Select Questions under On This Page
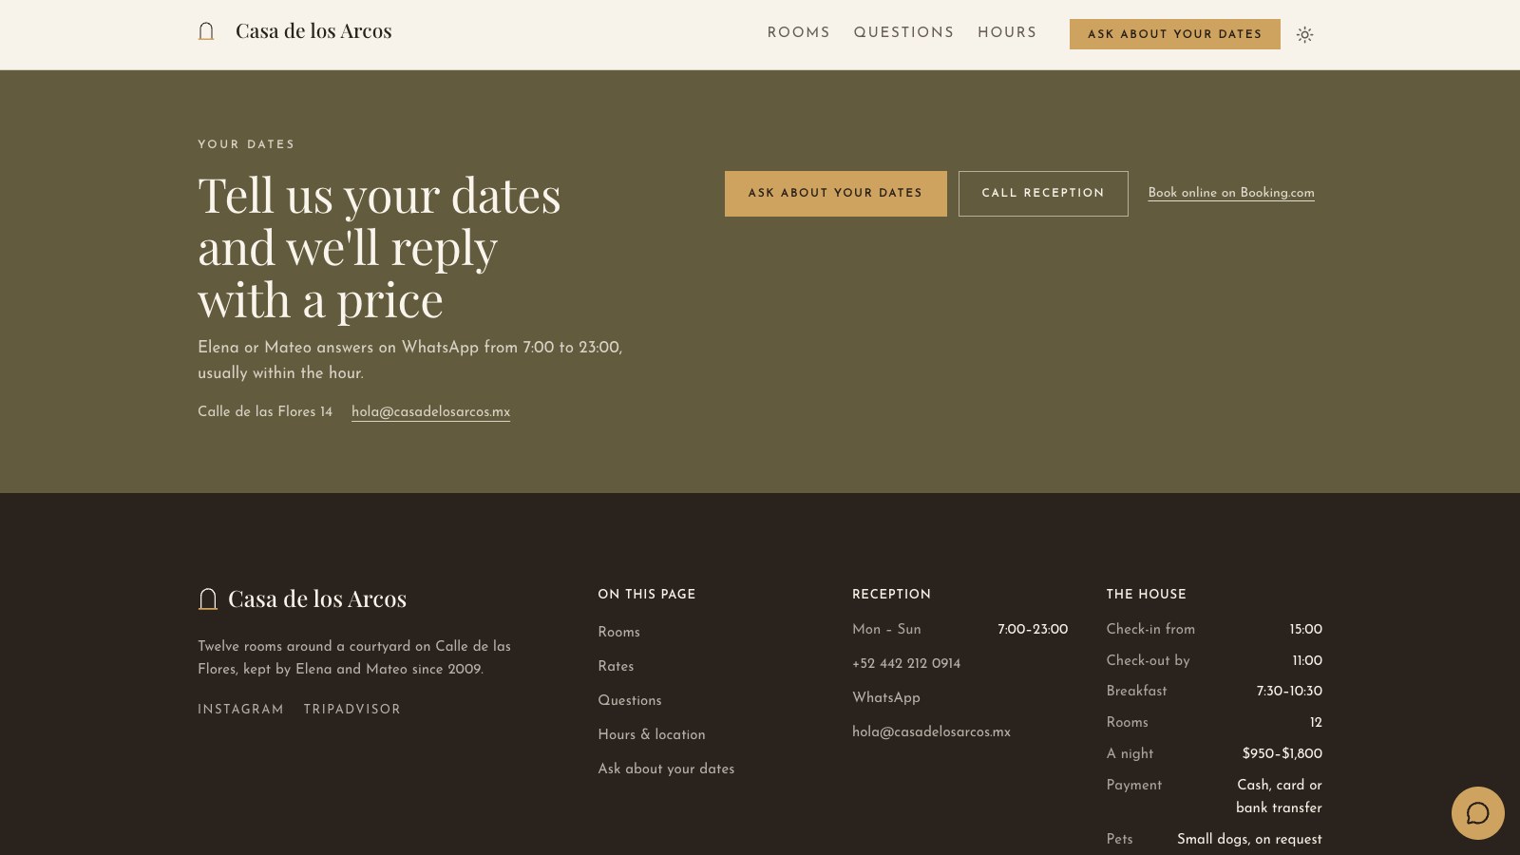This screenshot has height=855, width=1520. [x=629, y=701]
